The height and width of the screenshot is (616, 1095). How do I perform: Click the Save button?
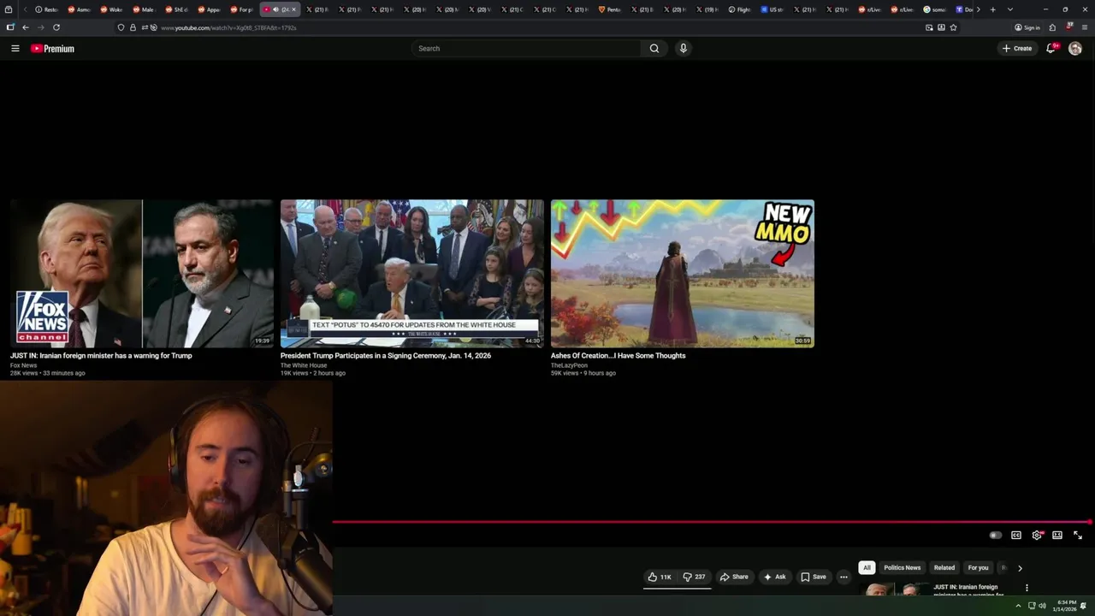[814, 577]
